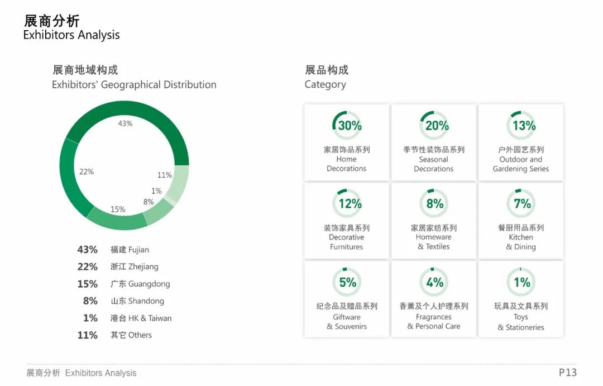Image resolution: width=603 pixels, height=386 pixels.
Task: Click the 'Fragrances & Personal Care' label
Action: (434, 322)
